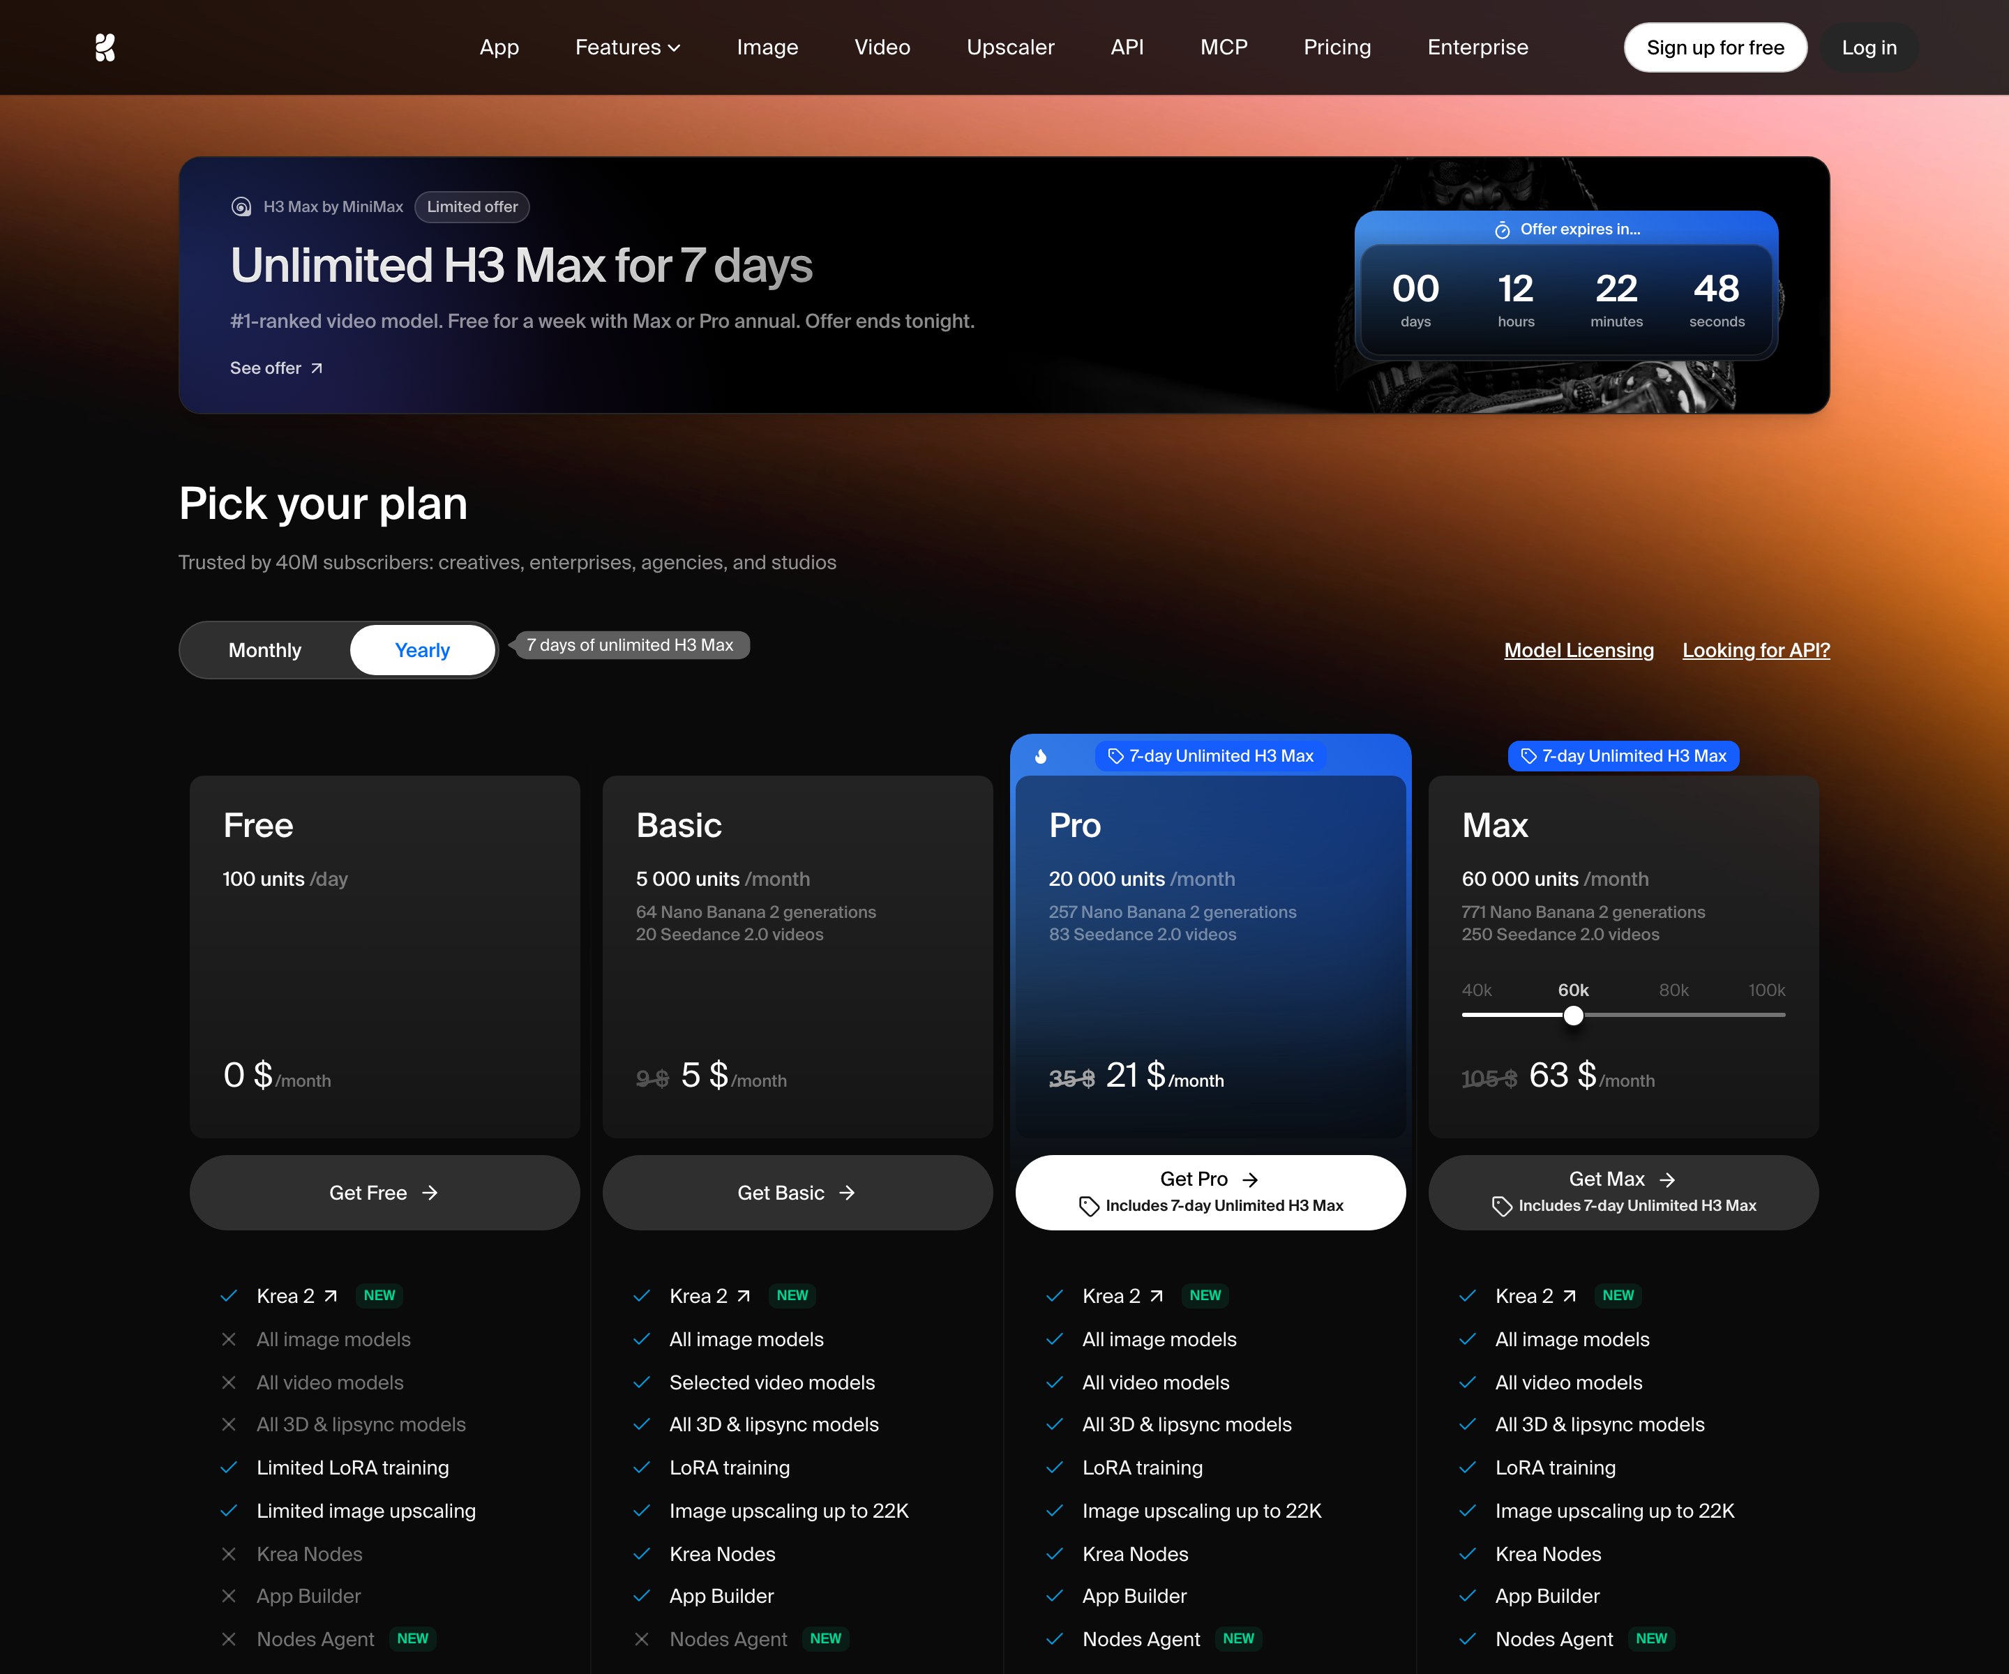Image resolution: width=2009 pixels, height=1674 pixels.
Task: Select Yearly billing option
Action: pyautogui.click(x=422, y=651)
